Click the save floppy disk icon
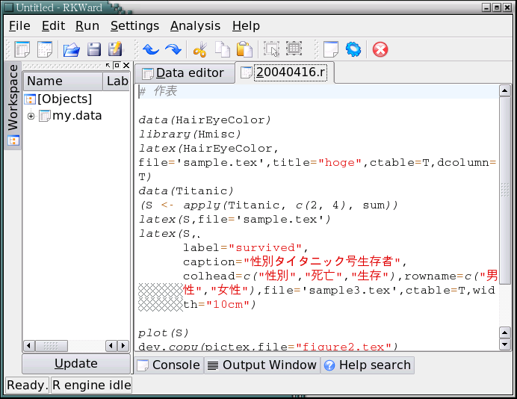Viewport: 517px width, 399px height. (x=94, y=50)
